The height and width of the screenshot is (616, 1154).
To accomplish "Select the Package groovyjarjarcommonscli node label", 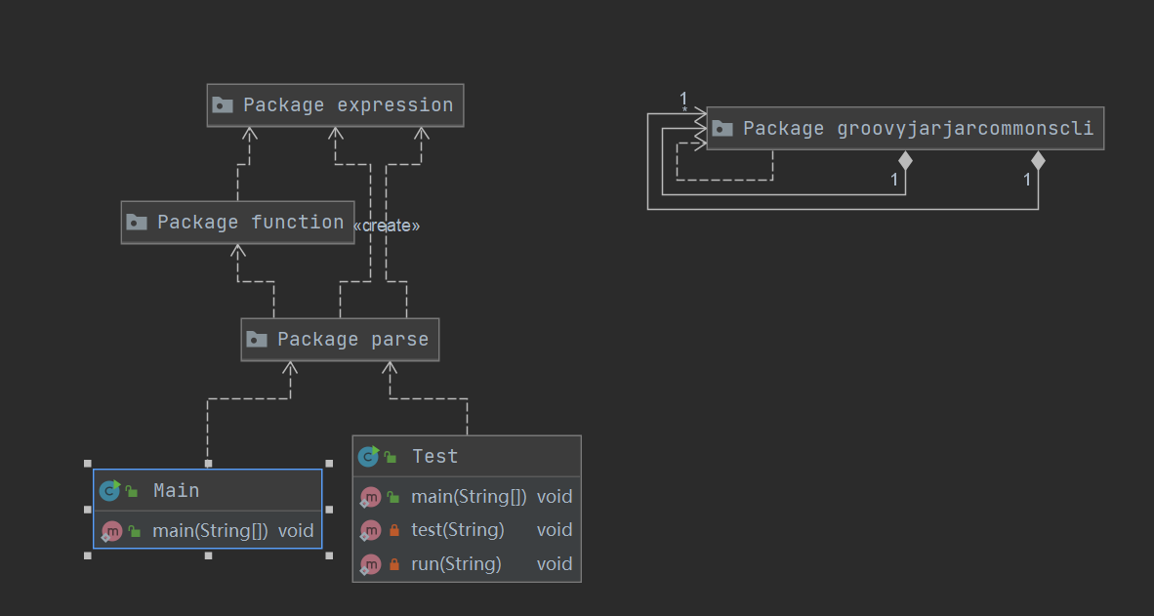I will 918,128.
